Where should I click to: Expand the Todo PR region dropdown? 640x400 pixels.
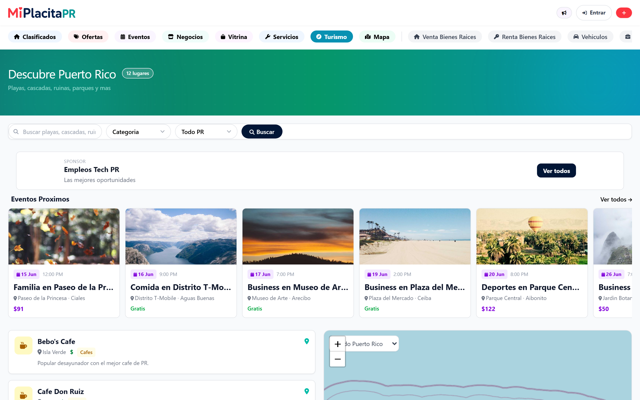[206, 132]
